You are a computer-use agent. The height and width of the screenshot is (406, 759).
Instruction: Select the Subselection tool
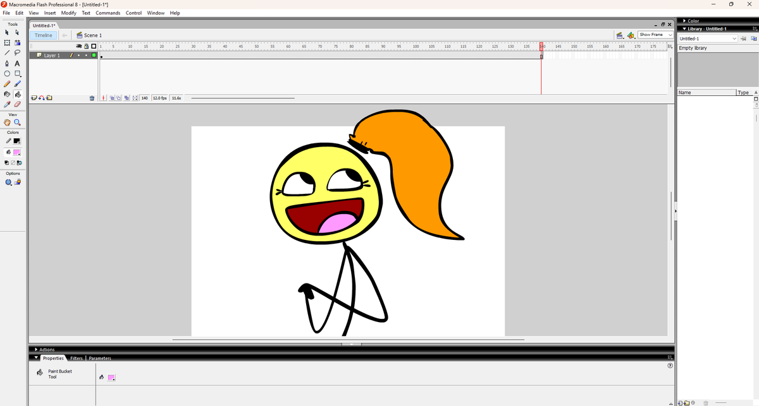(18, 32)
